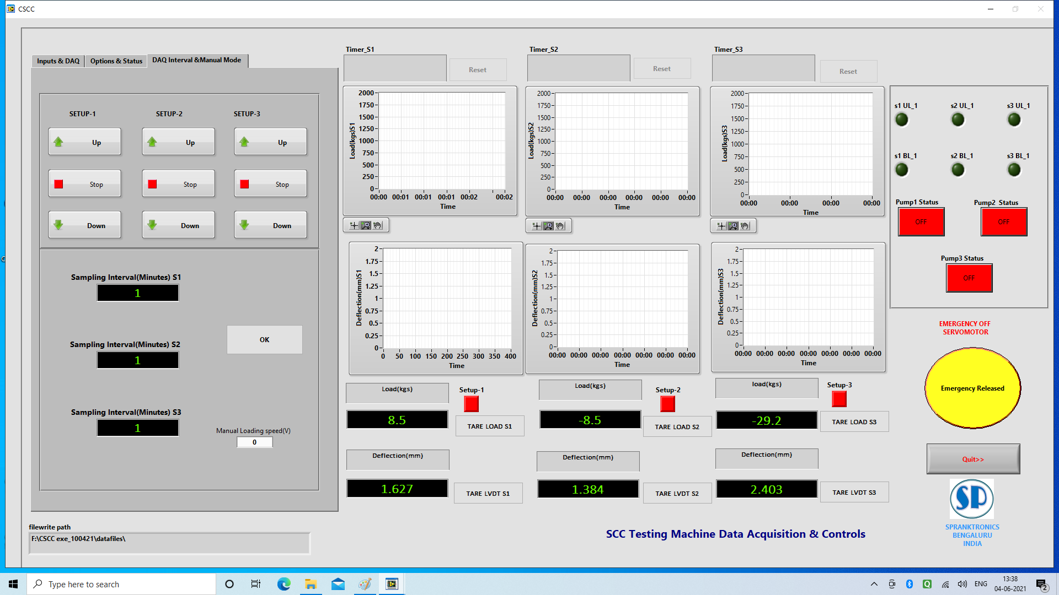The width and height of the screenshot is (1059, 595).
Task: Click the Manual Loading speed input field
Action: (254, 442)
